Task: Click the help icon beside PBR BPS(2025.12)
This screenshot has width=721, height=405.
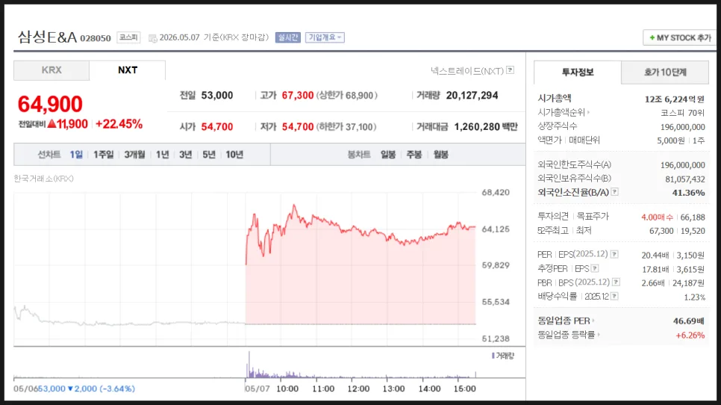Action: [617, 282]
